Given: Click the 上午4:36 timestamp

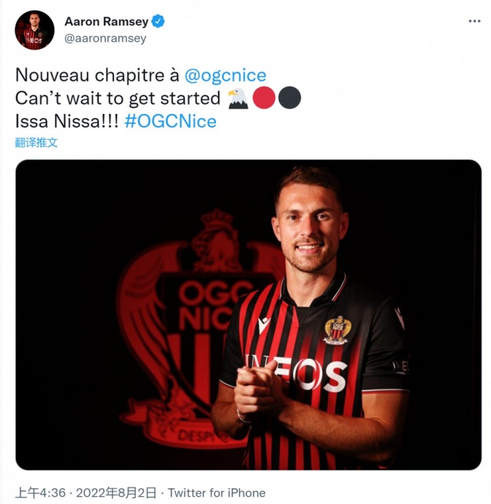Looking at the screenshot, I should tap(41, 493).
